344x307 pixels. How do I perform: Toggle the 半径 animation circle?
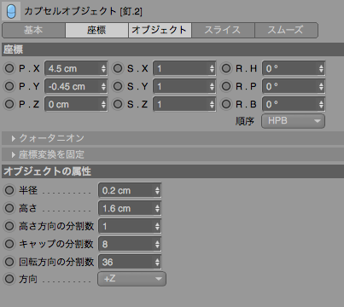pyautogui.click(x=9, y=190)
